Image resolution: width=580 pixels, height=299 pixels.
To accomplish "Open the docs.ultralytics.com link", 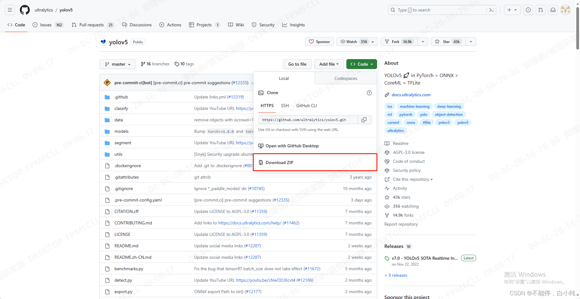I will [x=411, y=95].
